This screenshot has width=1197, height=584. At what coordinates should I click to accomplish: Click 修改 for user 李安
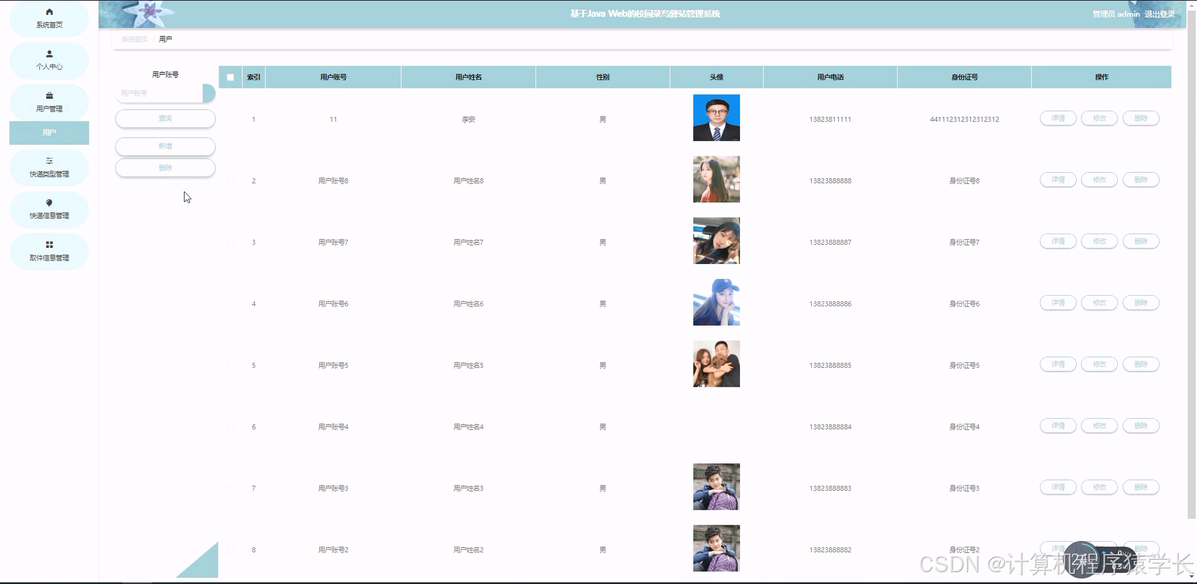1099,118
